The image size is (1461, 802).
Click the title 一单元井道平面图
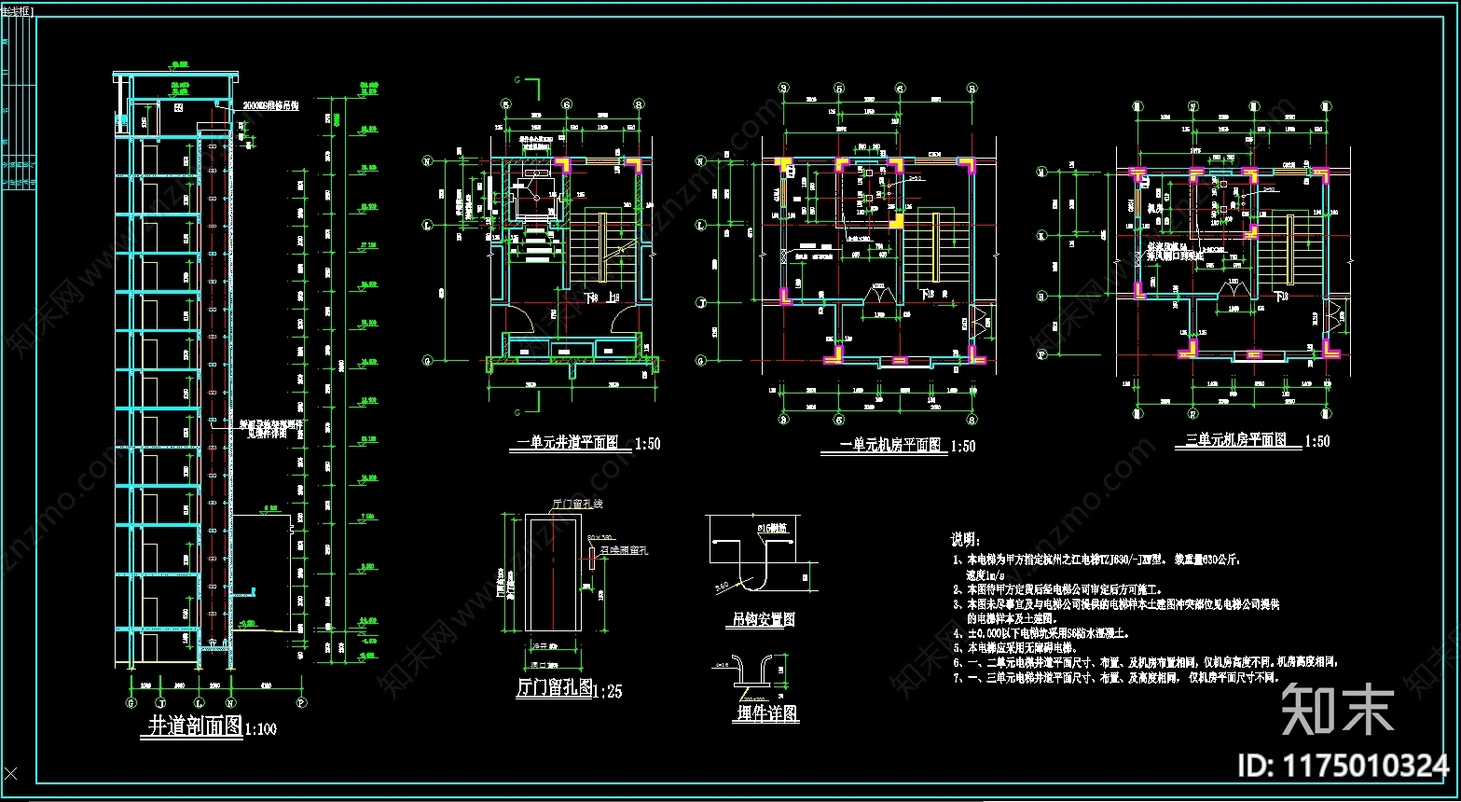(x=567, y=444)
